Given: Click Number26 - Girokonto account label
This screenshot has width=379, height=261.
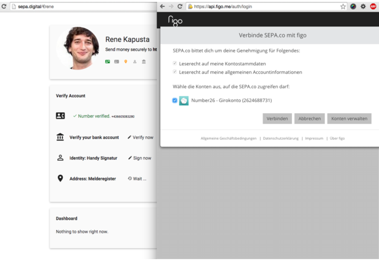Looking at the screenshot, I should 232,100.
